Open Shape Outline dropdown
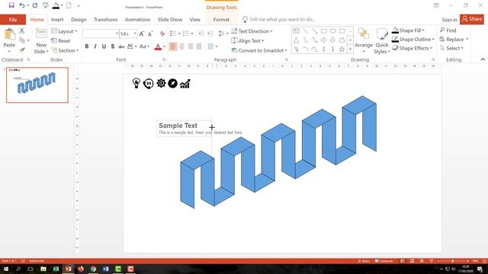 (413, 40)
